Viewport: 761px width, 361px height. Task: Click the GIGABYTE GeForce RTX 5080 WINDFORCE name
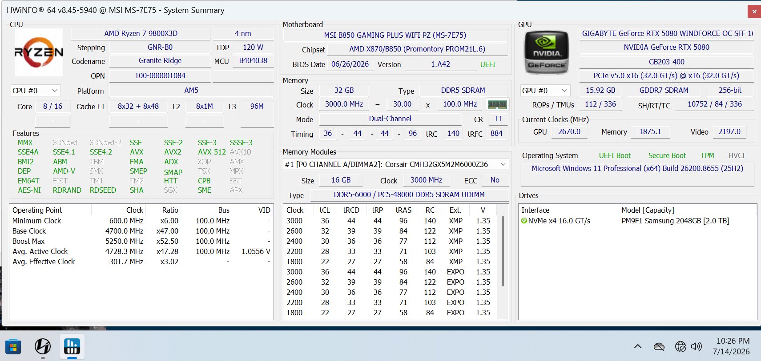point(666,34)
